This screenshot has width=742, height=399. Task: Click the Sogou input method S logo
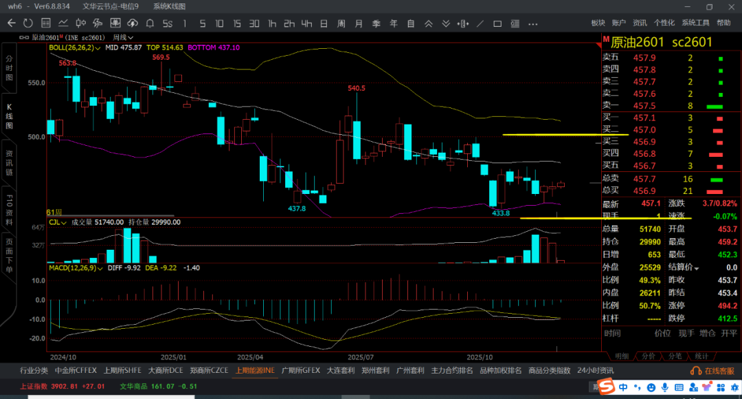(607, 387)
